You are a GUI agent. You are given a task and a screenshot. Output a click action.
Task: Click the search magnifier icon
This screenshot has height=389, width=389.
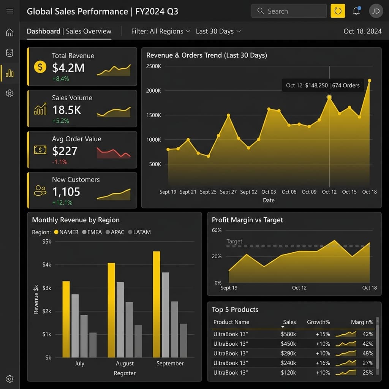(260, 11)
